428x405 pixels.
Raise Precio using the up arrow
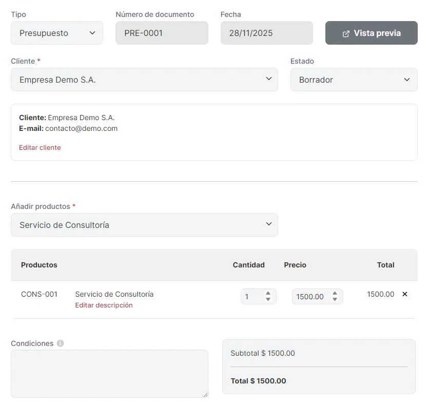335,294
